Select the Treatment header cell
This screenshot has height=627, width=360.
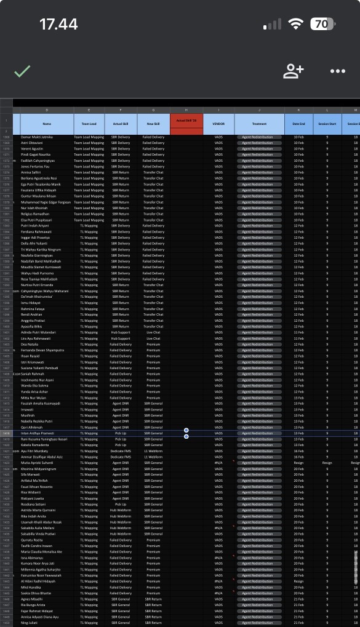tap(259, 124)
